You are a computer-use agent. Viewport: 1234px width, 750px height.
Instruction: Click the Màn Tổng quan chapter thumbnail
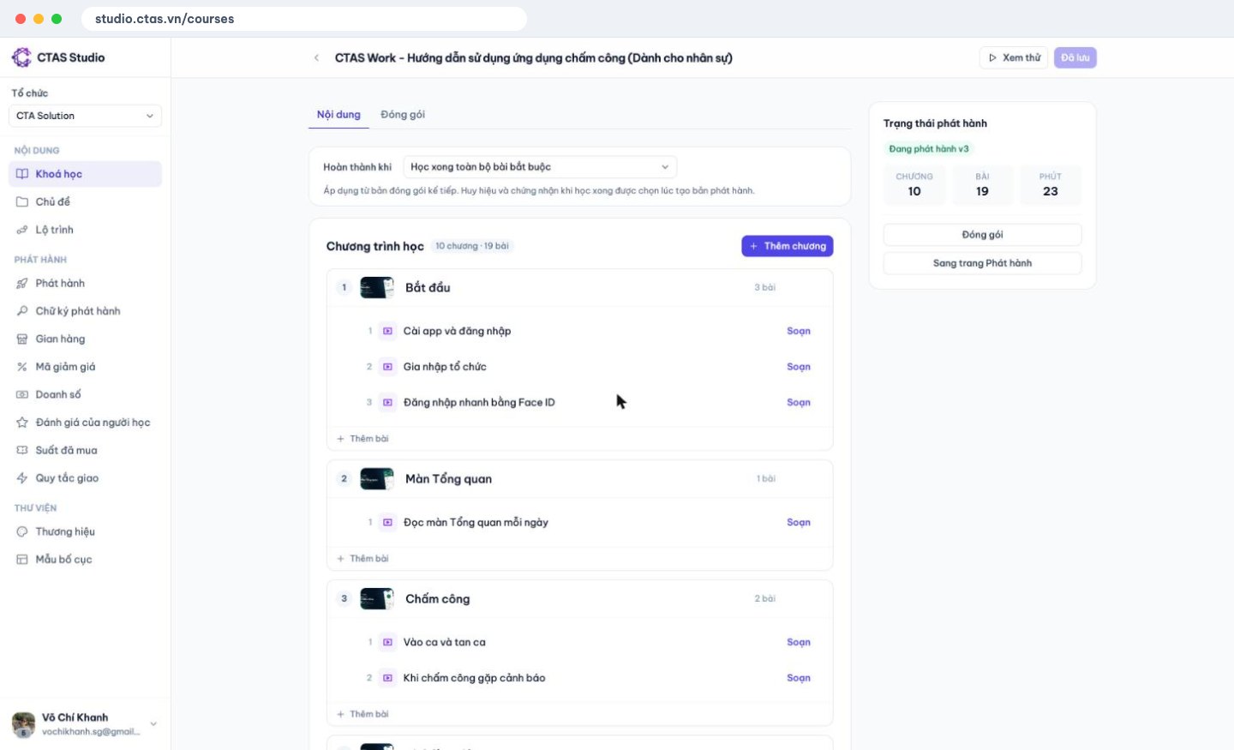pos(377,479)
